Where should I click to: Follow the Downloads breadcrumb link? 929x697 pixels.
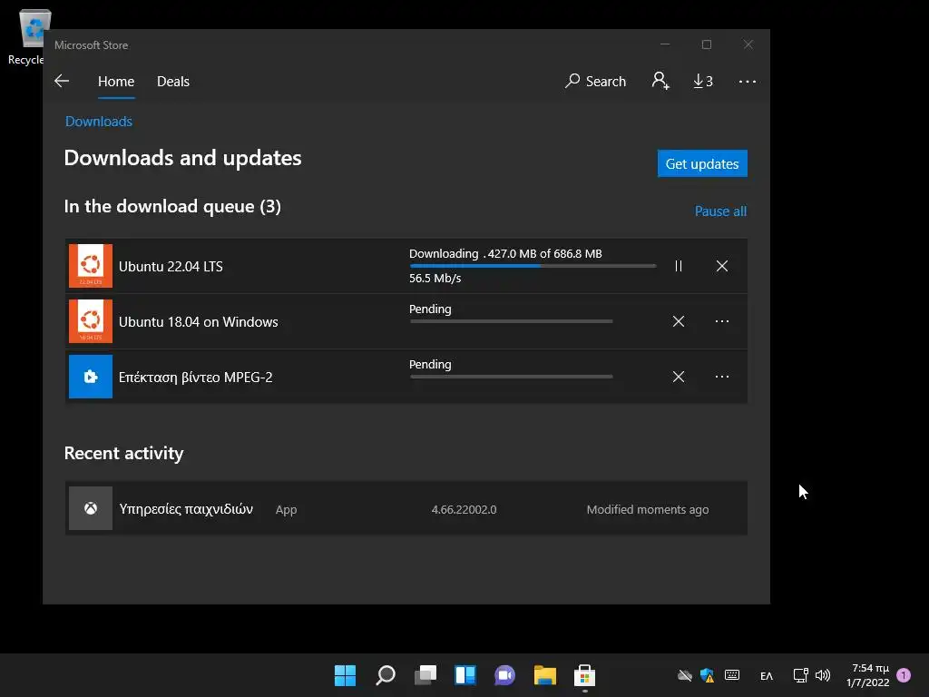[x=98, y=122]
